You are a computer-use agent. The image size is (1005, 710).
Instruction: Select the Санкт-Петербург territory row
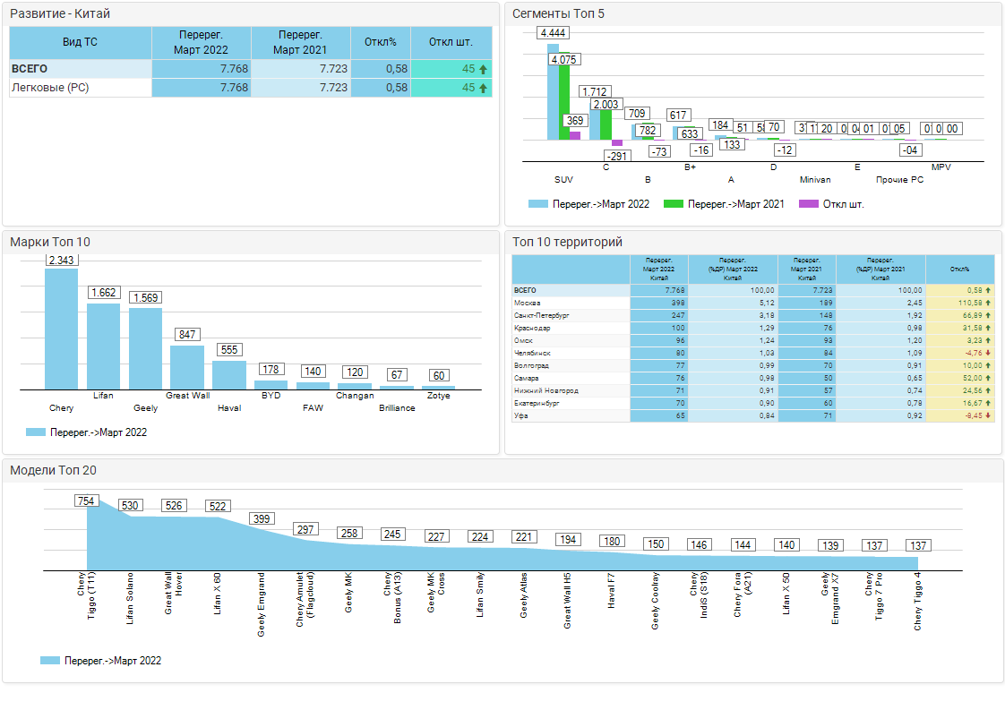[x=542, y=316]
